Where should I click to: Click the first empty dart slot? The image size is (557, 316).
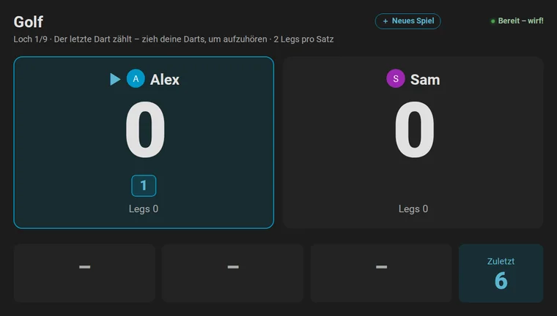(84, 273)
